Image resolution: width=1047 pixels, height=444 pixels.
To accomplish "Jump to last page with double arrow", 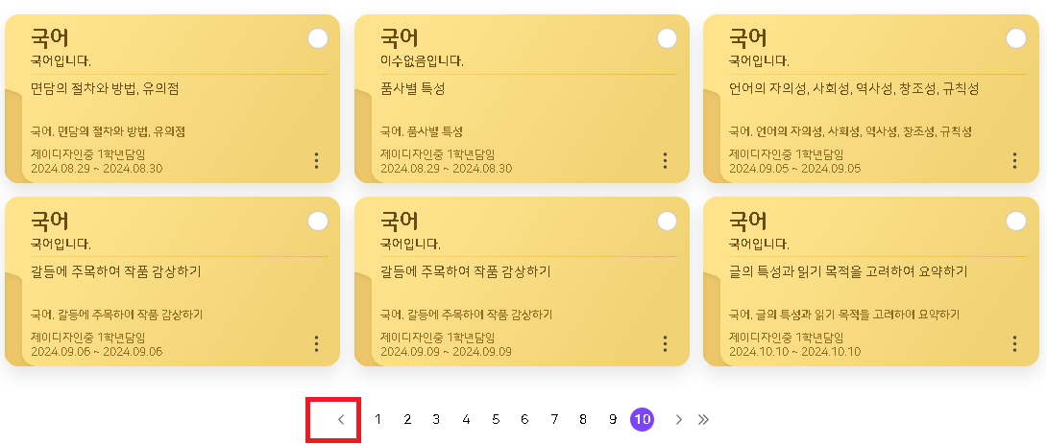I will click(x=704, y=420).
